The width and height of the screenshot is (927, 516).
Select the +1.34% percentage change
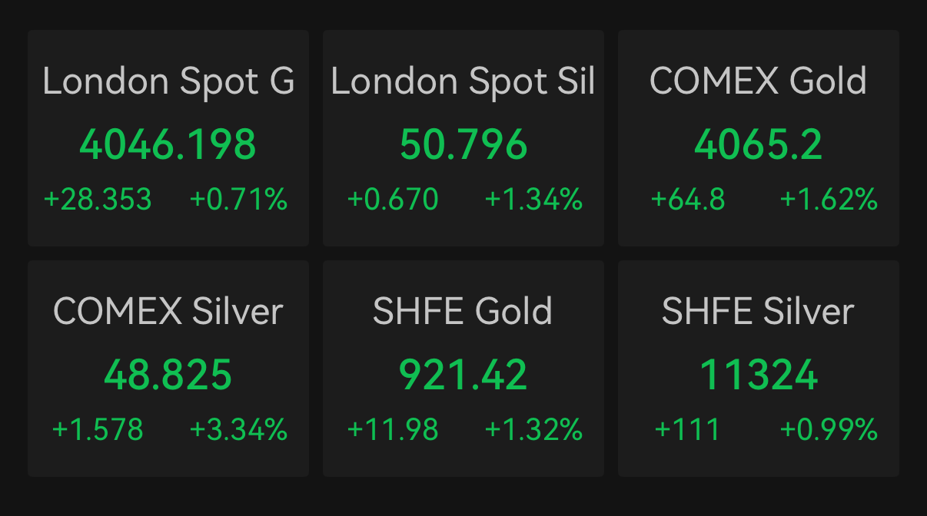533,200
